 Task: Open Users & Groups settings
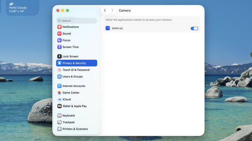[x=77, y=77]
